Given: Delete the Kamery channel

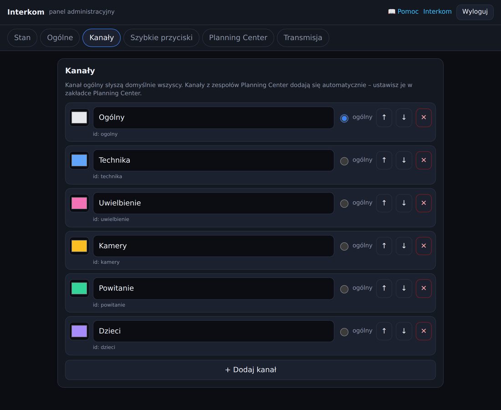Looking at the screenshot, I should (x=424, y=246).
